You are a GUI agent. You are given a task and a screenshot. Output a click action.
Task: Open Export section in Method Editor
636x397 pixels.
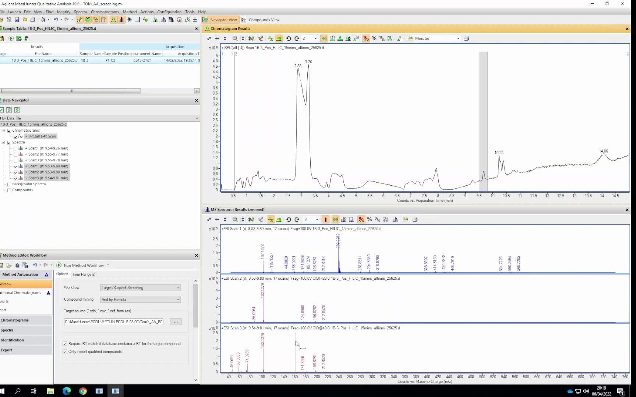click(x=26, y=350)
